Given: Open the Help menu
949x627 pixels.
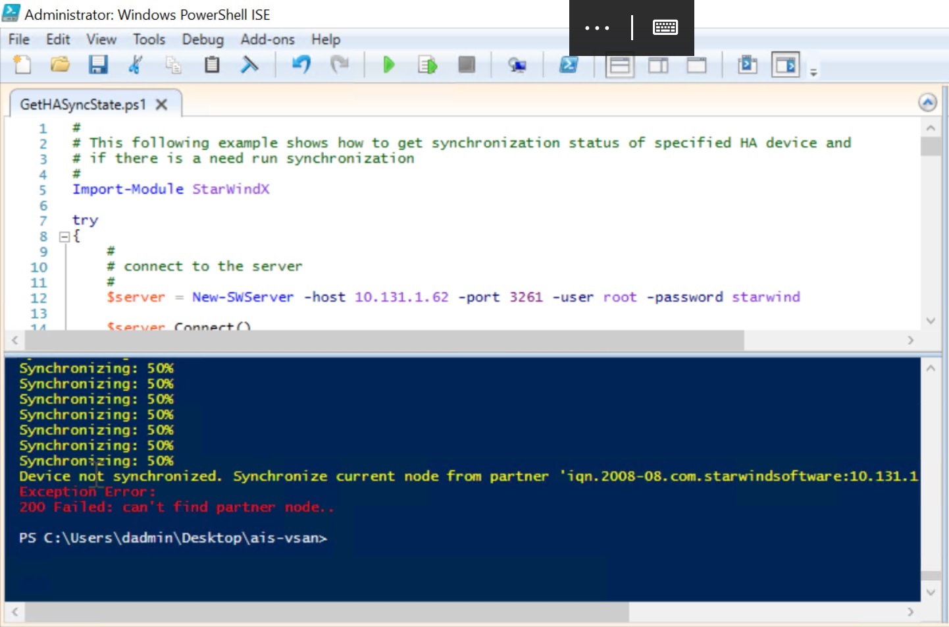Looking at the screenshot, I should click(326, 40).
